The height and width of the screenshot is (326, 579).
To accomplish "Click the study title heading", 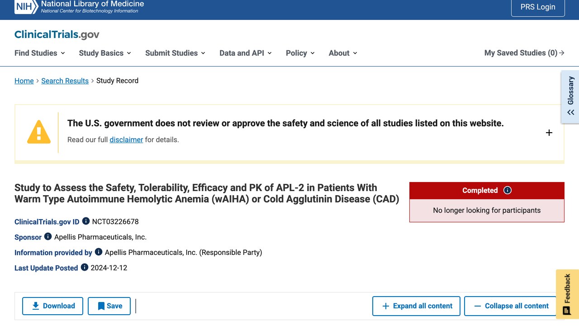I will point(207,193).
